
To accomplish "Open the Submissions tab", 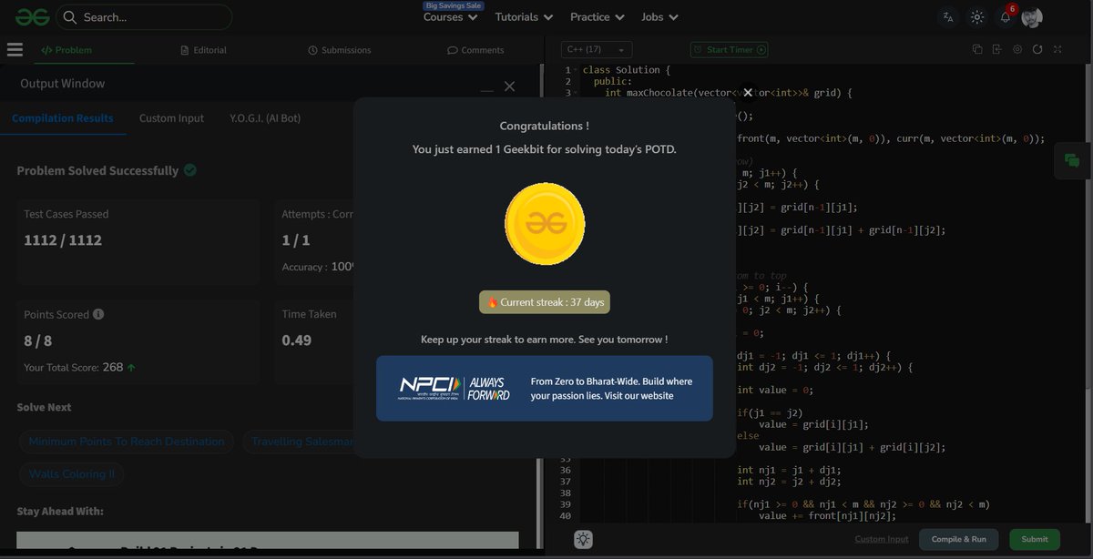I will tap(340, 50).
